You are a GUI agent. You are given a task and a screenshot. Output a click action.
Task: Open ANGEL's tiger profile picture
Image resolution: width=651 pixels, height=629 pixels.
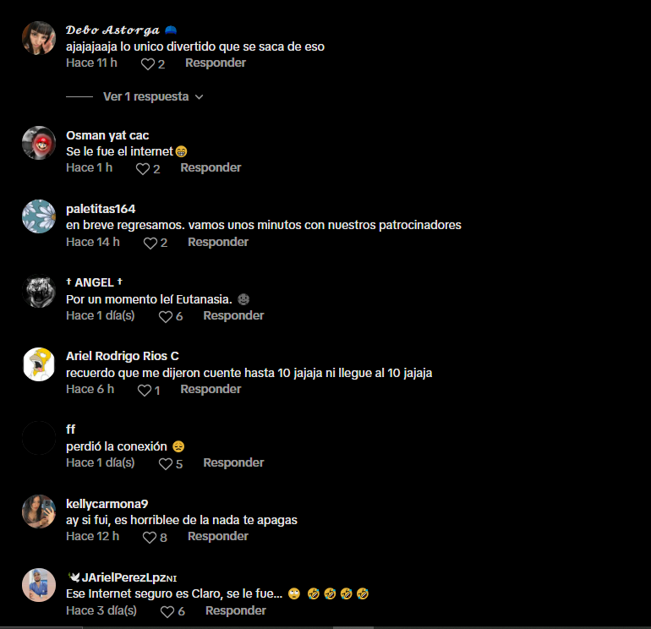tap(39, 291)
